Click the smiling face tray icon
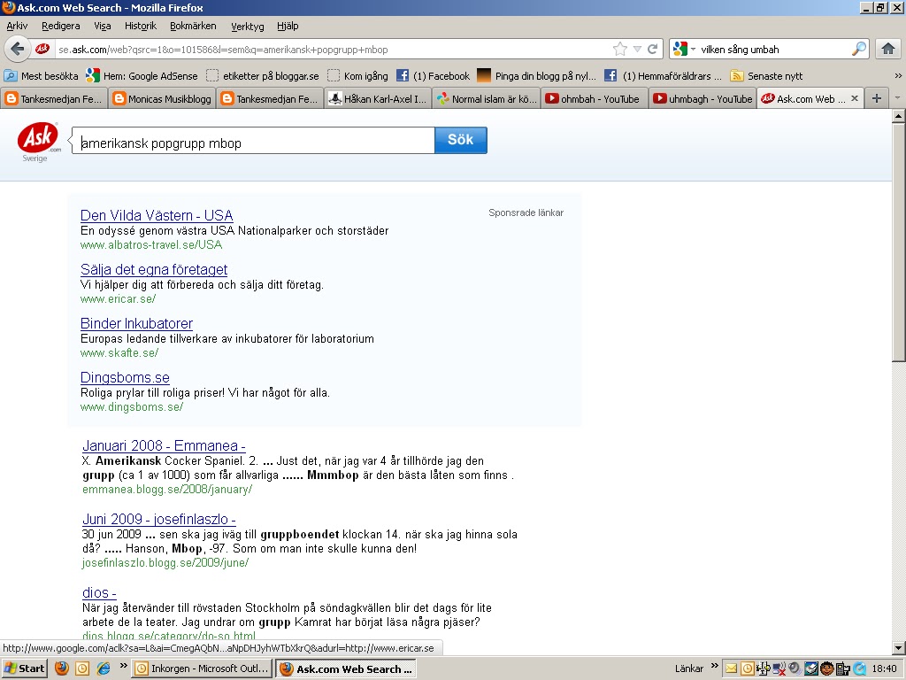906x680 pixels. point(827,668)
